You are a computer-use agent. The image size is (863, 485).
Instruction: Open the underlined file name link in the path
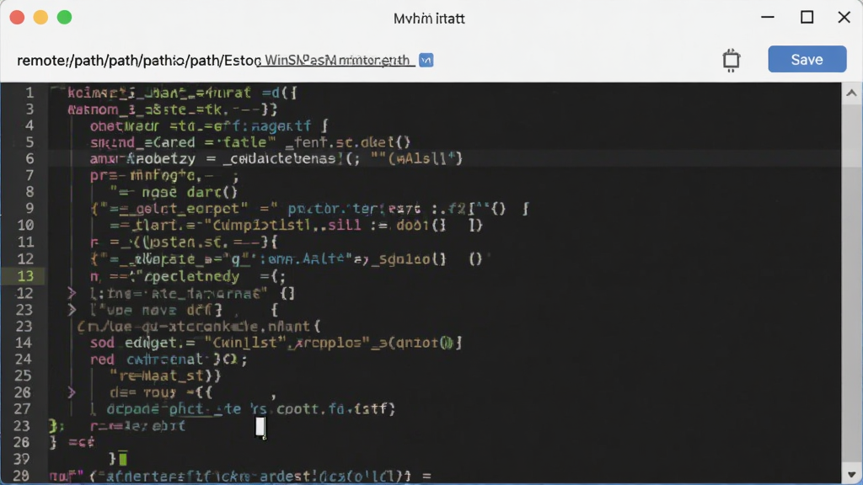(336, 60)
